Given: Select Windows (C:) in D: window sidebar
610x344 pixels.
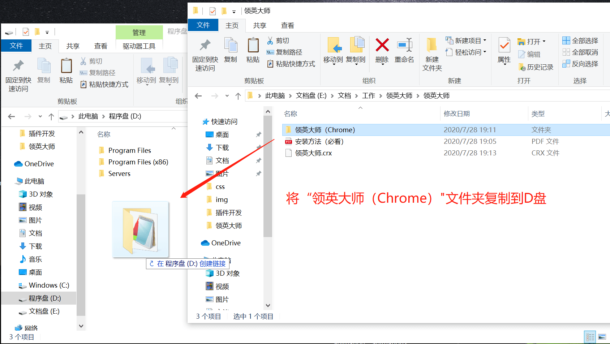Looking at the screenshot, I should [x=44, y=285].
